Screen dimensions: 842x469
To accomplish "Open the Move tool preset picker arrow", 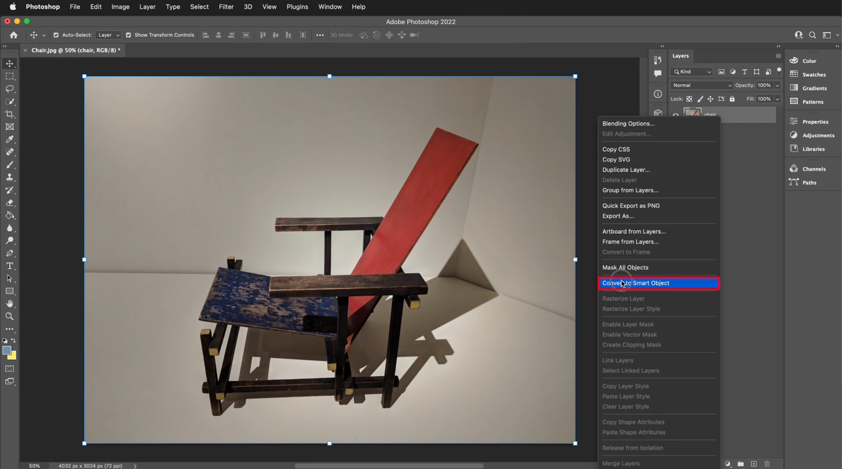I will tap(44, 35).
